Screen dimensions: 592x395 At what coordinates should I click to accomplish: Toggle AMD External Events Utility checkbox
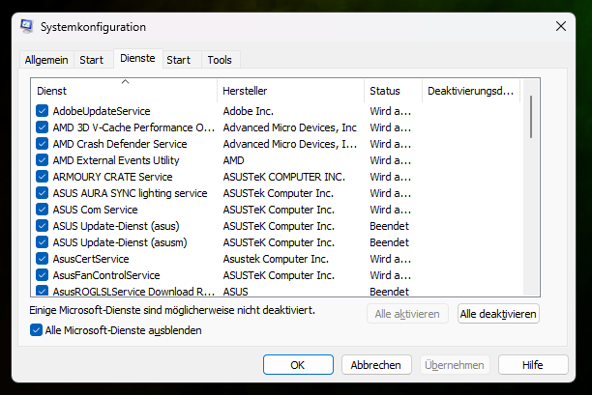pyautogui.click(x=42, y=160)
